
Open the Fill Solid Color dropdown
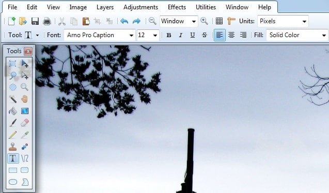click(297, 35)
